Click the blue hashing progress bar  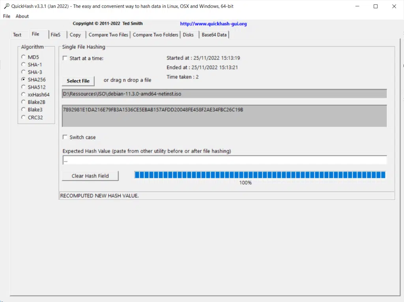click(260, 175)
